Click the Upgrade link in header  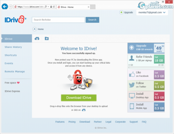128,12
